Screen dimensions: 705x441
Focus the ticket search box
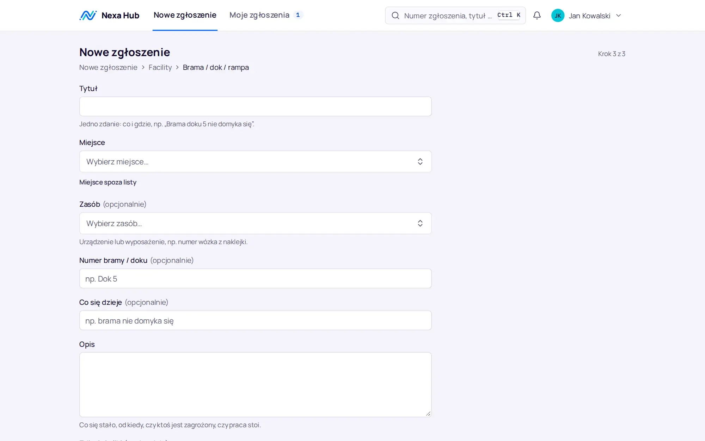455,16
